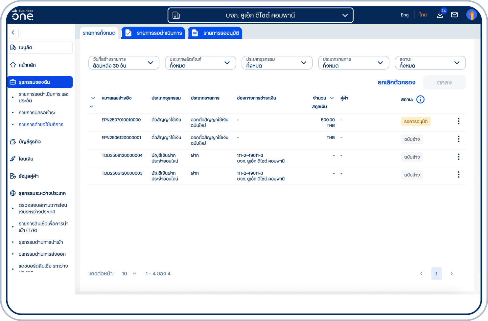Switch language to Eng

coord(405,15)
